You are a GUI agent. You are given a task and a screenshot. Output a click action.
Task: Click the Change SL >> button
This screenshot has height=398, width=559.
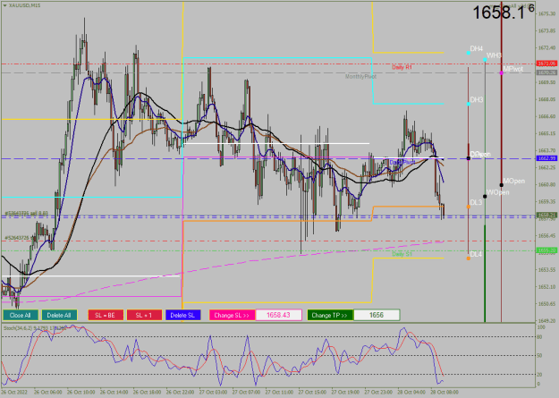coord(232,315)
